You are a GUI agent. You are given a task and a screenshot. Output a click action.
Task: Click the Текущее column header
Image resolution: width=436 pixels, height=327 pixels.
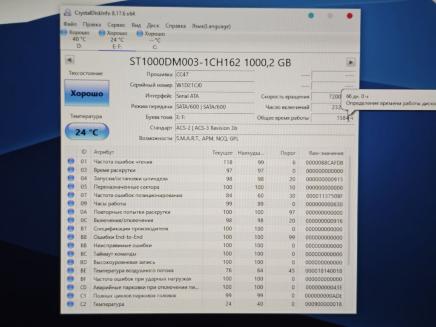[222, 153]
